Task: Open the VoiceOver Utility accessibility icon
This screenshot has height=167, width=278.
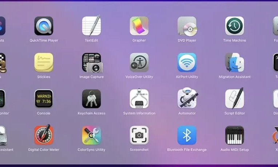Action: 139,62
